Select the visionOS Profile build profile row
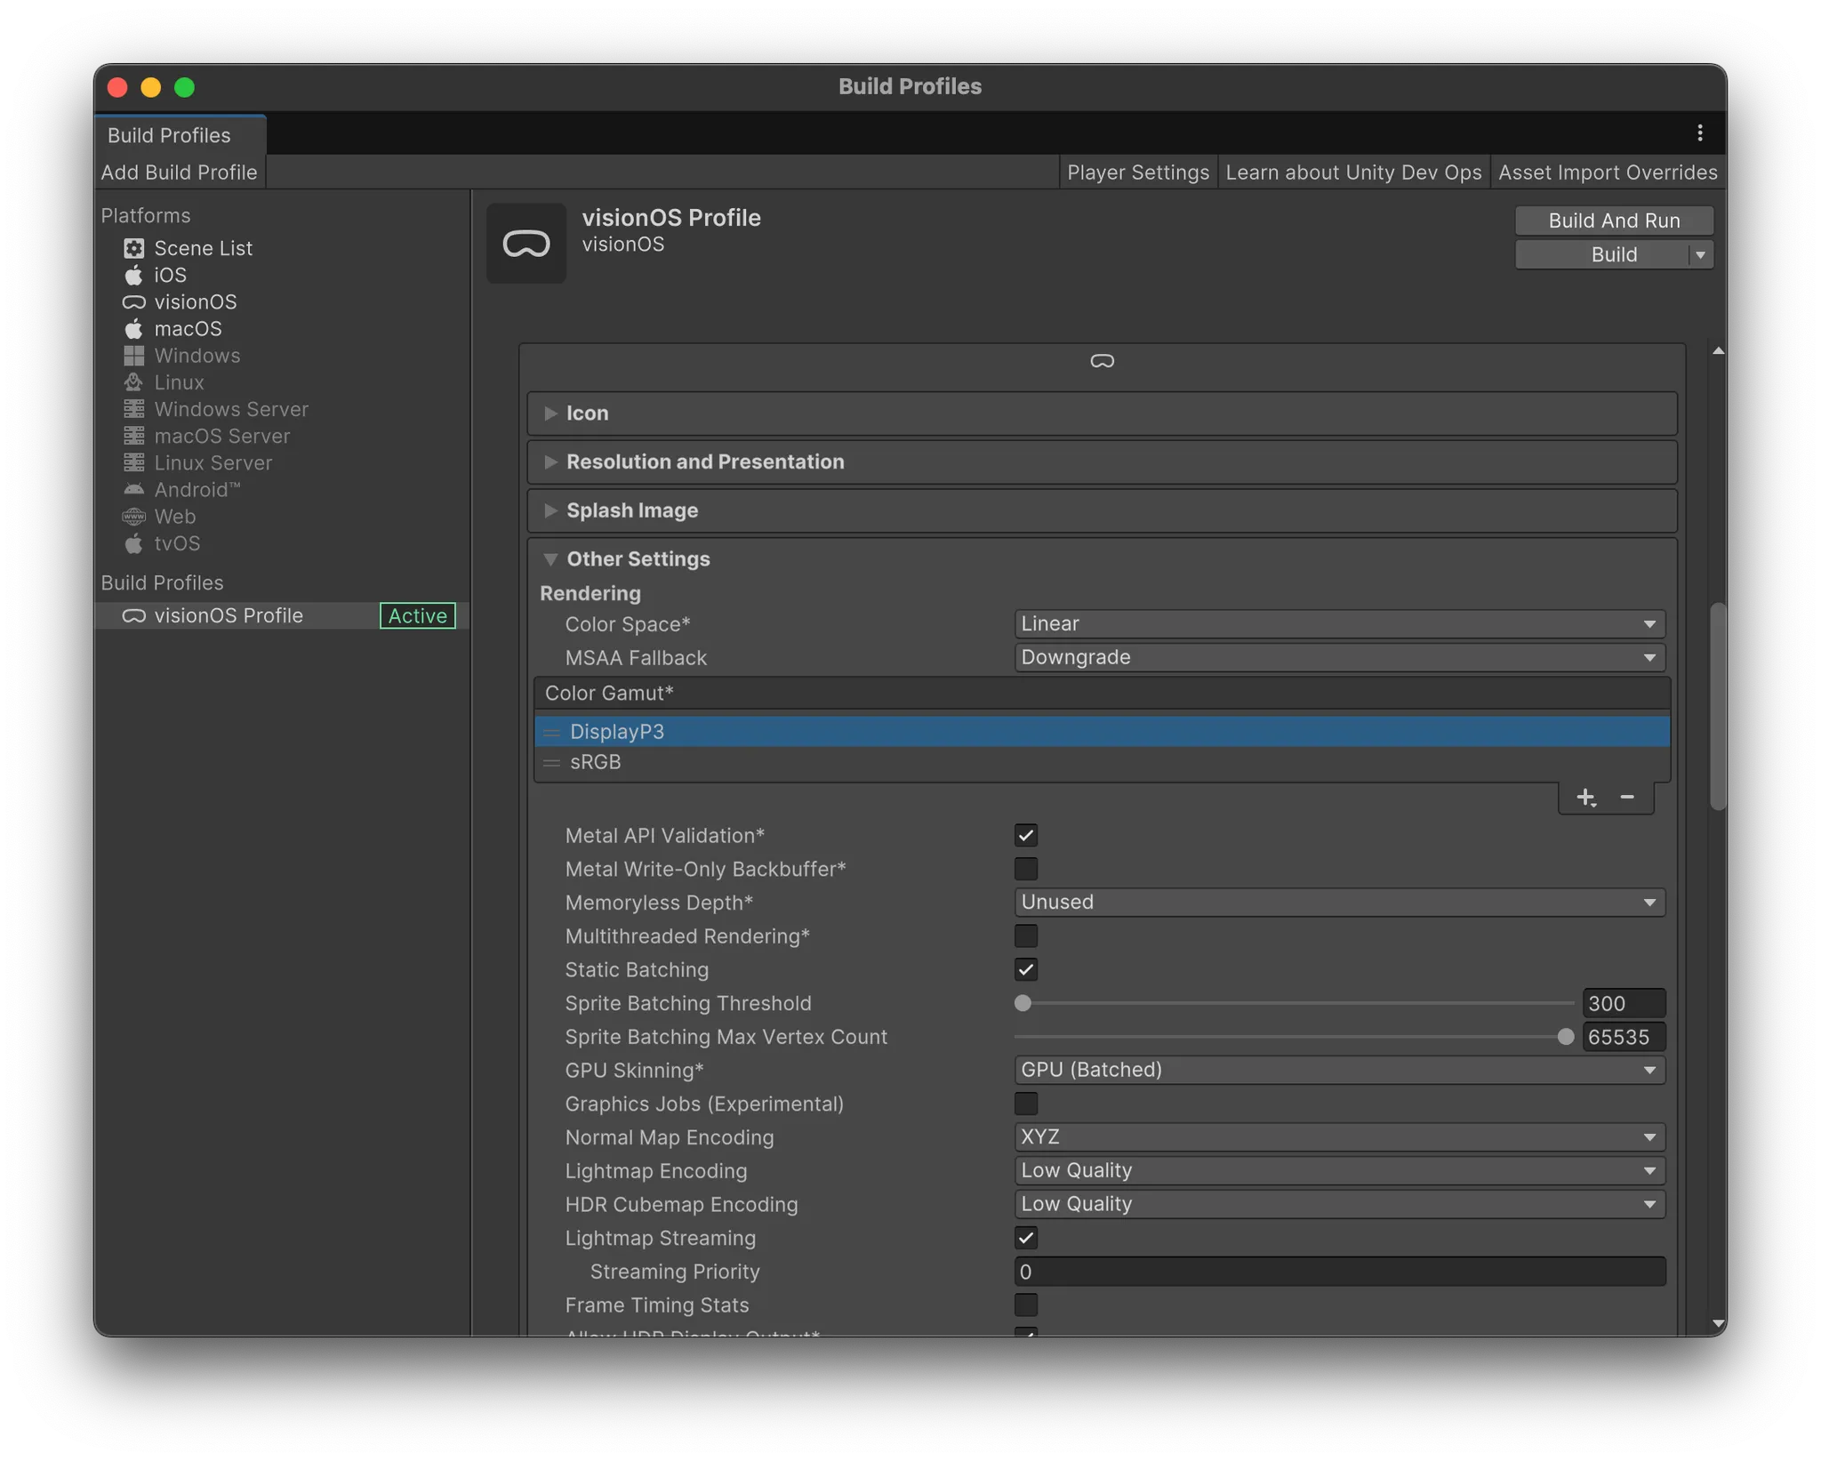The image size is (1821, 1461). pyautogui.click(x=282, y=615)
